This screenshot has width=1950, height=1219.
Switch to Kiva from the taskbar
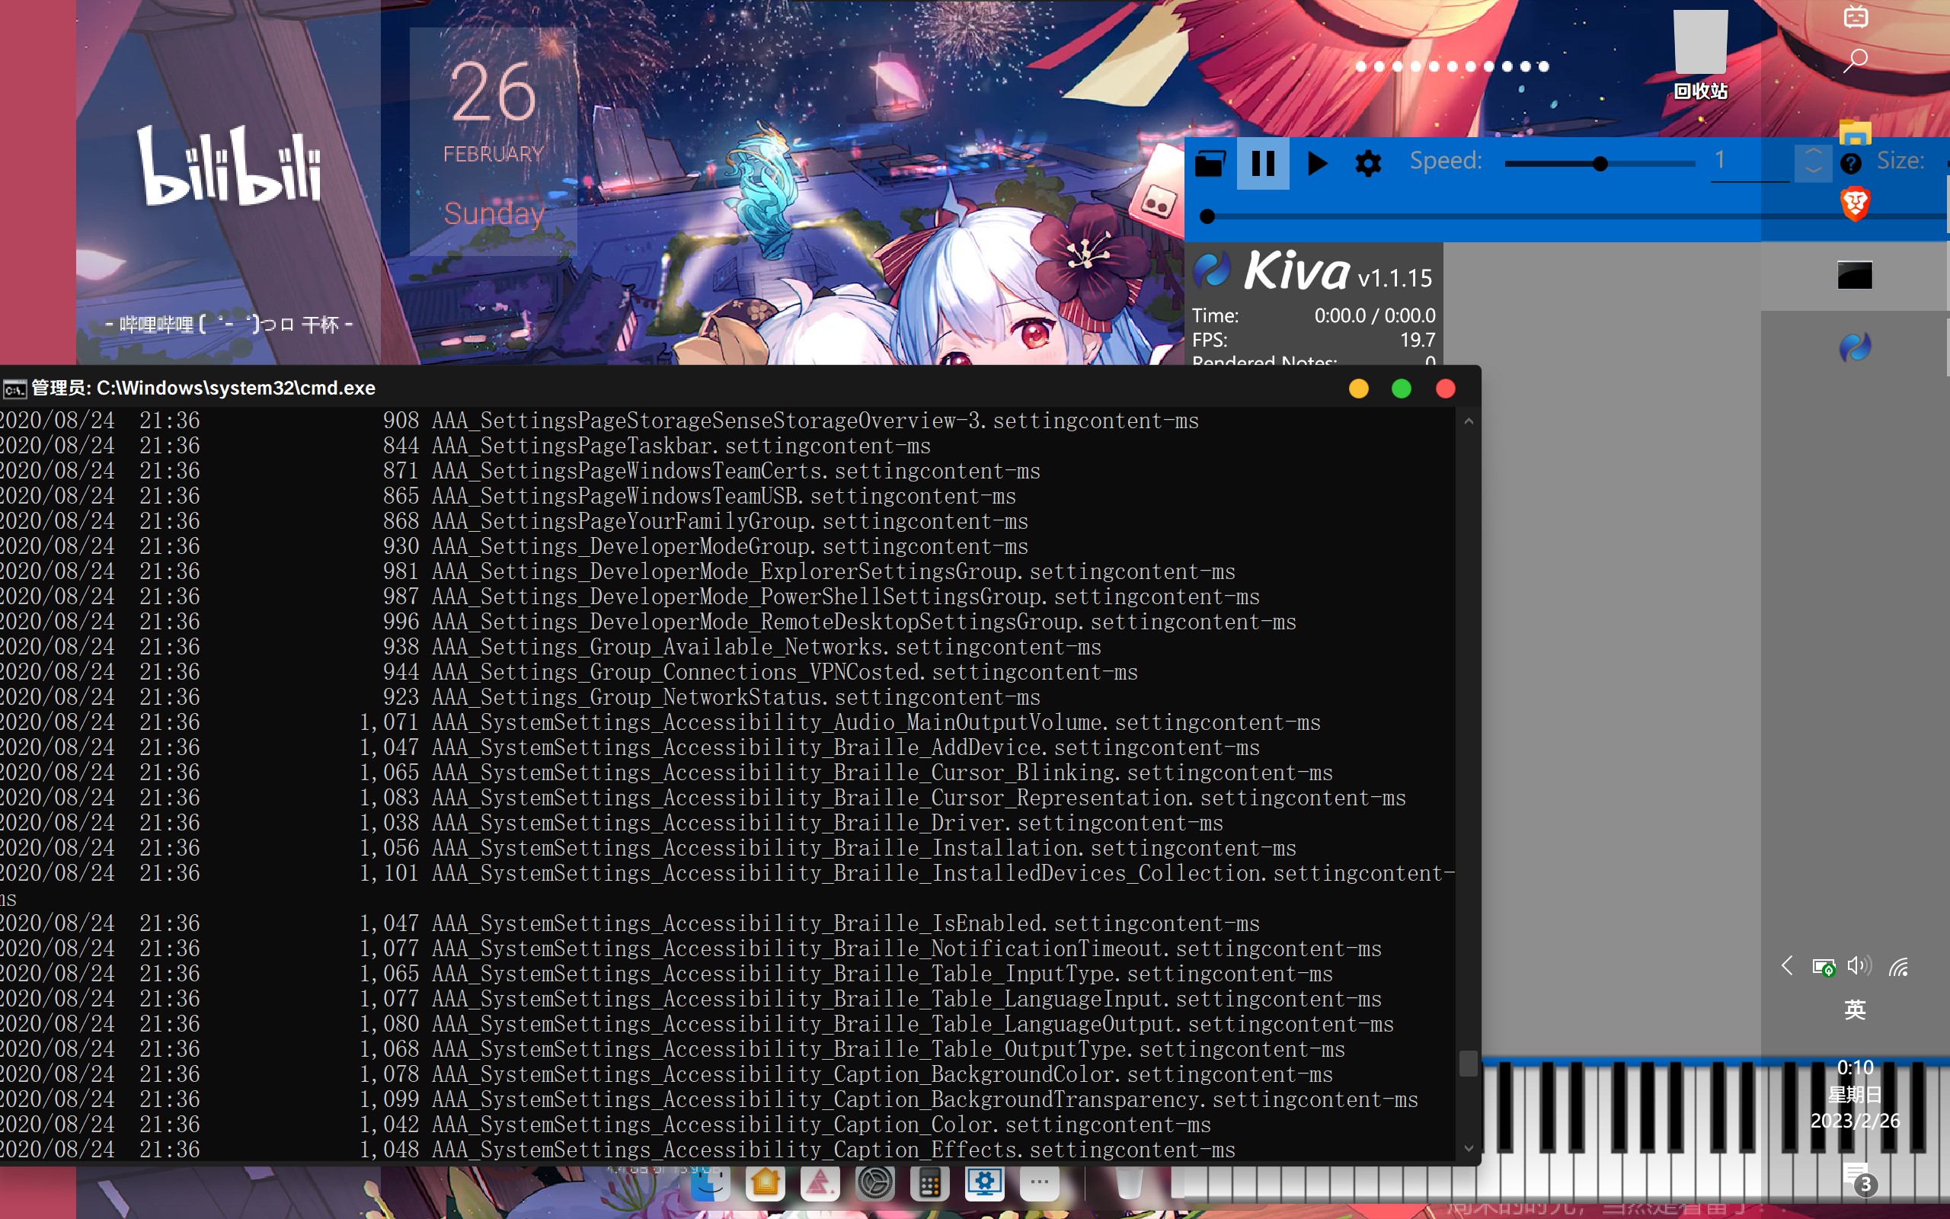(1855, 347)
